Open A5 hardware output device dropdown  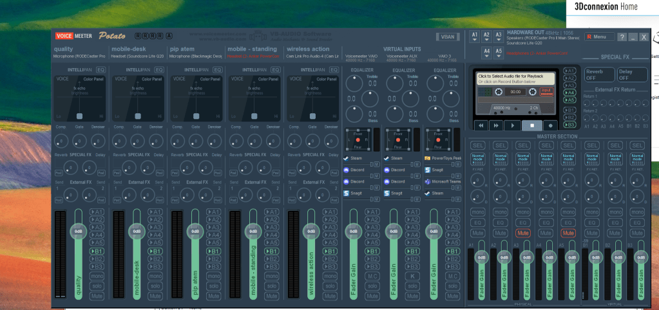(x=499, y=53)
